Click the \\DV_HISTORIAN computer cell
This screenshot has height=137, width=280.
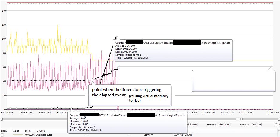(x=183, y=135)
